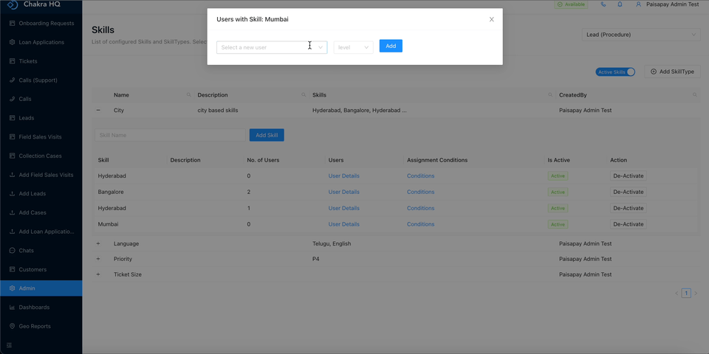Open Loan Applications in sidebar
Viewport: 709px width, 354px height.
(x=41, y=42)
